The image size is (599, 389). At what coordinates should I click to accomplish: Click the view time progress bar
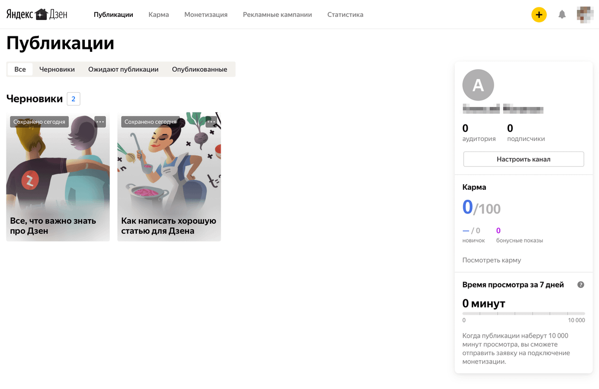pos(524,313)
